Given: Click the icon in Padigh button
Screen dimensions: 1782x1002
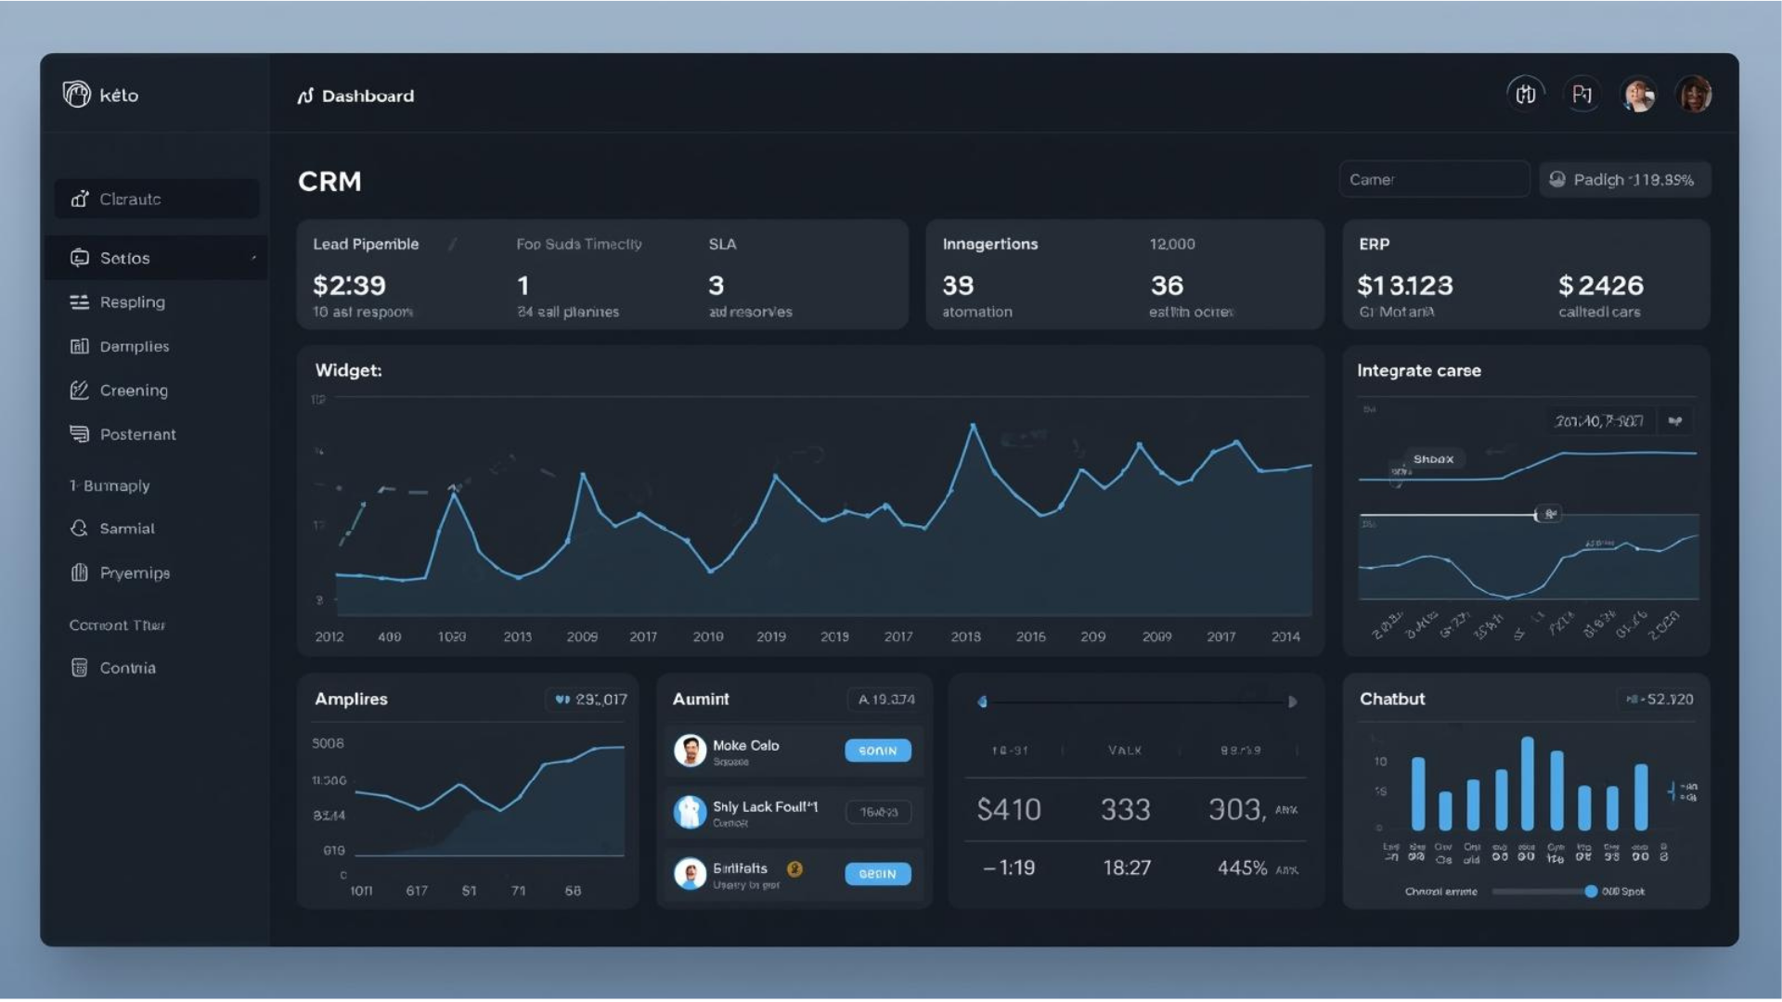Looking at the screenshot, I should point(1557,179).
